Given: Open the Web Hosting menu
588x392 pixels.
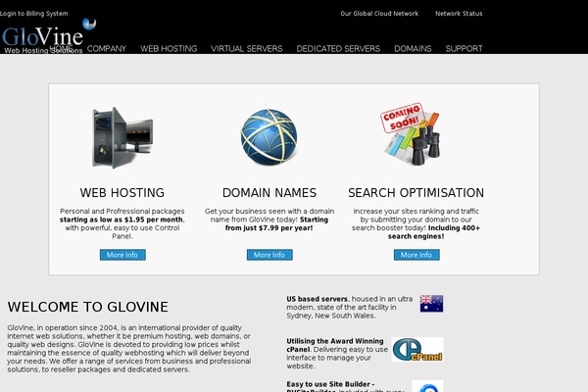Looking at the screenshot, I should click(169, 49).
